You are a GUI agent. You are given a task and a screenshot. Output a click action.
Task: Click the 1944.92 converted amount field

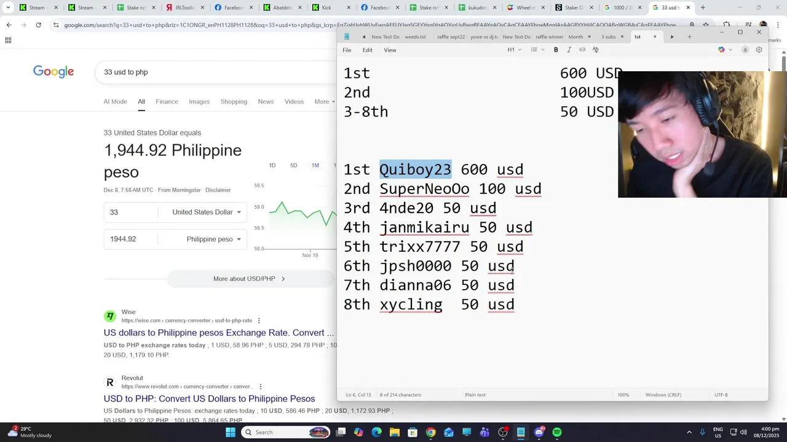130,239
